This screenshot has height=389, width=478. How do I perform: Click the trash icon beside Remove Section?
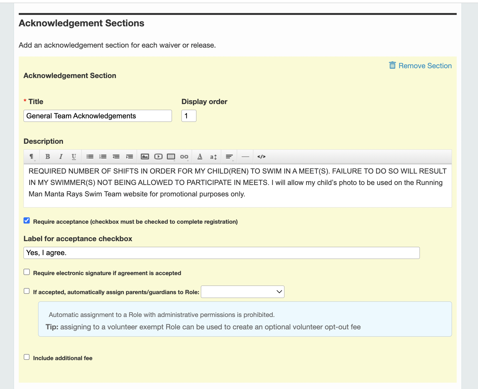click(x=392, y=65)
